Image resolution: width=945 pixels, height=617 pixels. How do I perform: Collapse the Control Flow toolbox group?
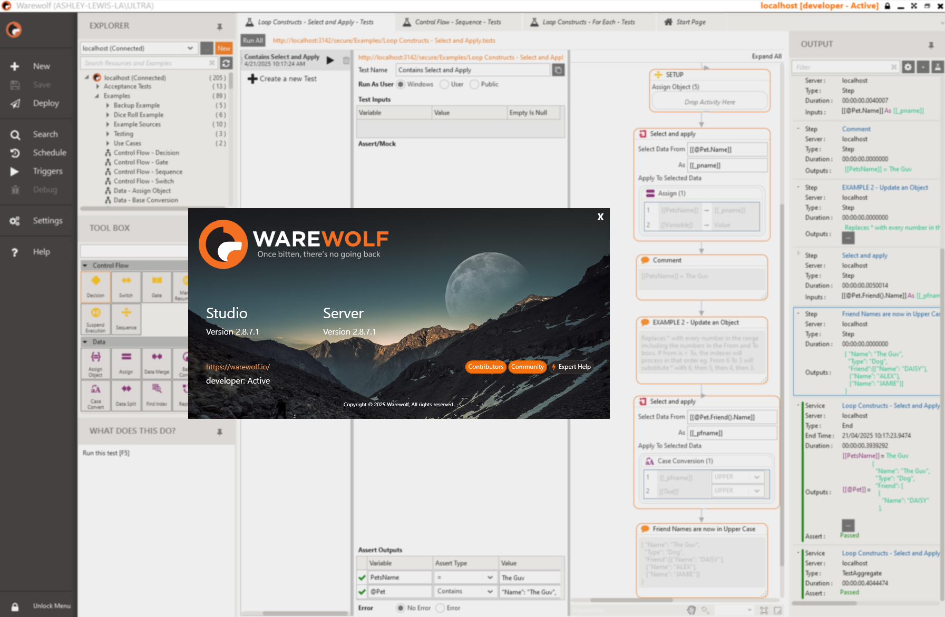click(x=85, y=266)
